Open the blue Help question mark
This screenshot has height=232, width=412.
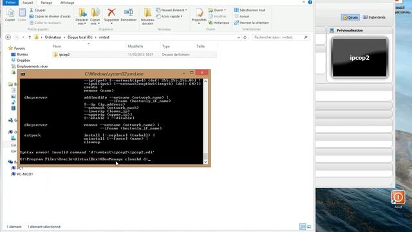coord(310,2)
